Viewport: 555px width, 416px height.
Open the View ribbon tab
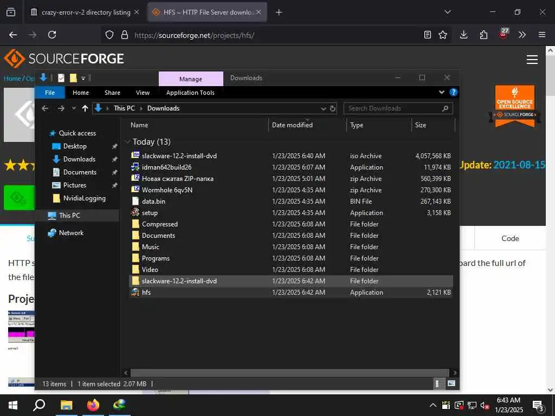pos(143,92)
